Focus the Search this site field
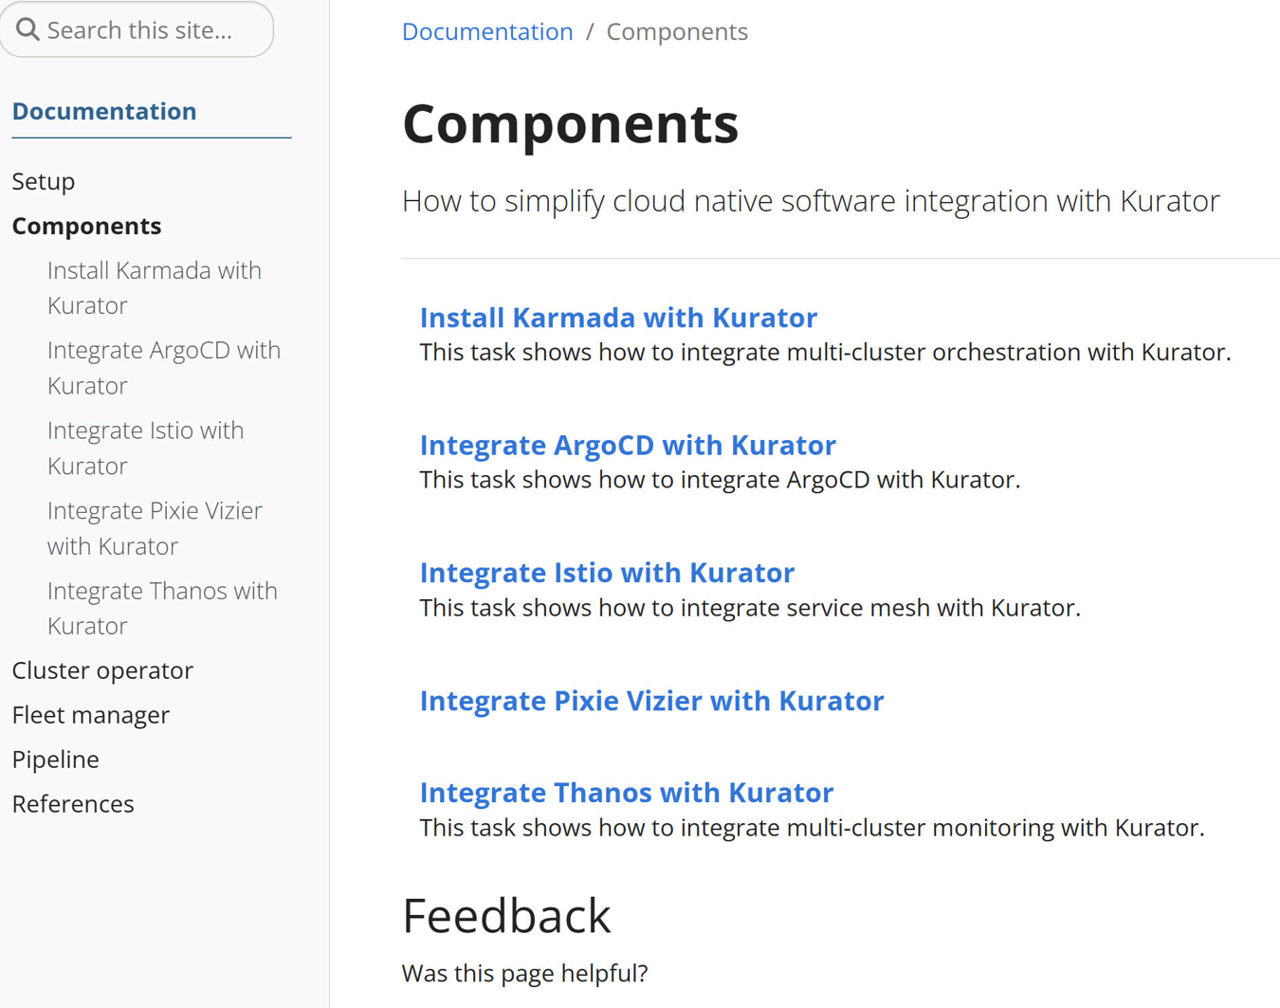The height and width of the screenshot is (1008, 1280). pyautogui.click(x=137, y=29)
